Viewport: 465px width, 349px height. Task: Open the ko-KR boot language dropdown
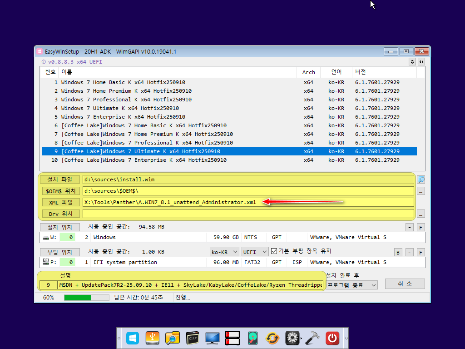coord(224,252)
